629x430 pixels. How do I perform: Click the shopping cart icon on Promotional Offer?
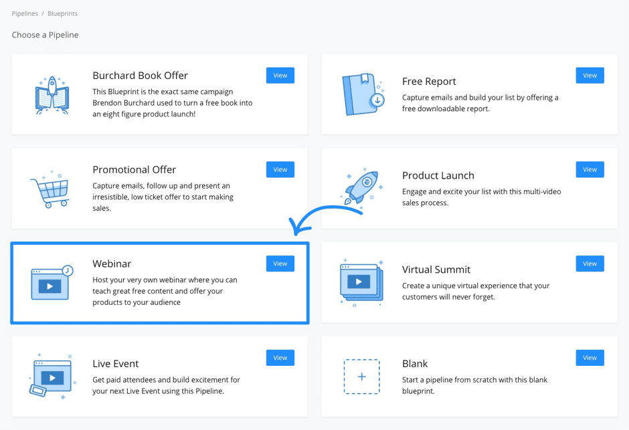(52, 188)
